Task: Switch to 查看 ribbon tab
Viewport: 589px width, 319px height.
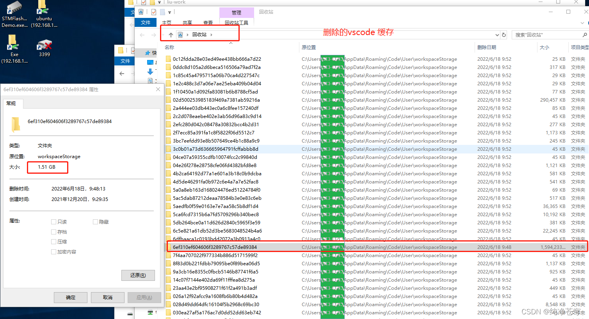Action: (208, 23)
